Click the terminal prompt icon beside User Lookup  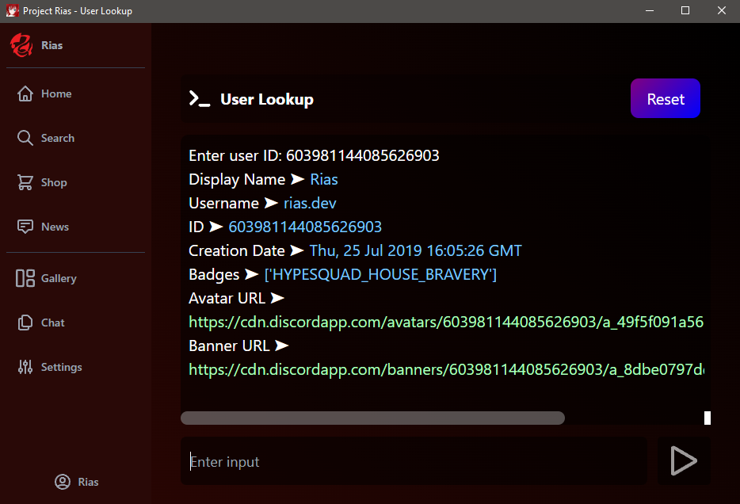click(199, 99)
